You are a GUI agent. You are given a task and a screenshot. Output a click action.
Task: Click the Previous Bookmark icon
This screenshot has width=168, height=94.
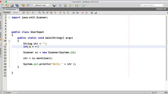point(60,13)
